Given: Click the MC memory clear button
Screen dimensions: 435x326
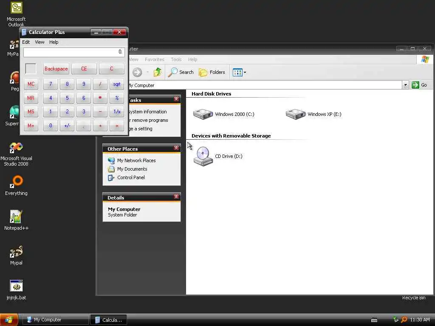Looking at the screenshot, I should pos(31,84).
